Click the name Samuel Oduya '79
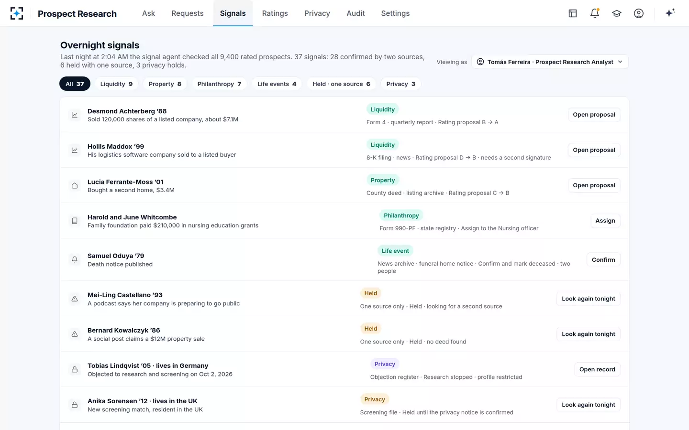 coord(116,256)
